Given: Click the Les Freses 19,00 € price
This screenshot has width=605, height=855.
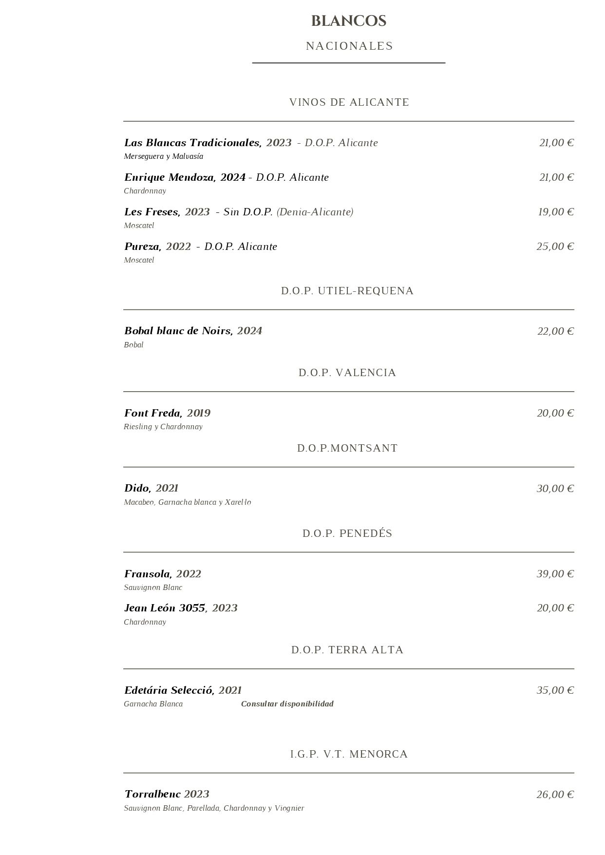Looking at the screenshot, I should [556, 212].
